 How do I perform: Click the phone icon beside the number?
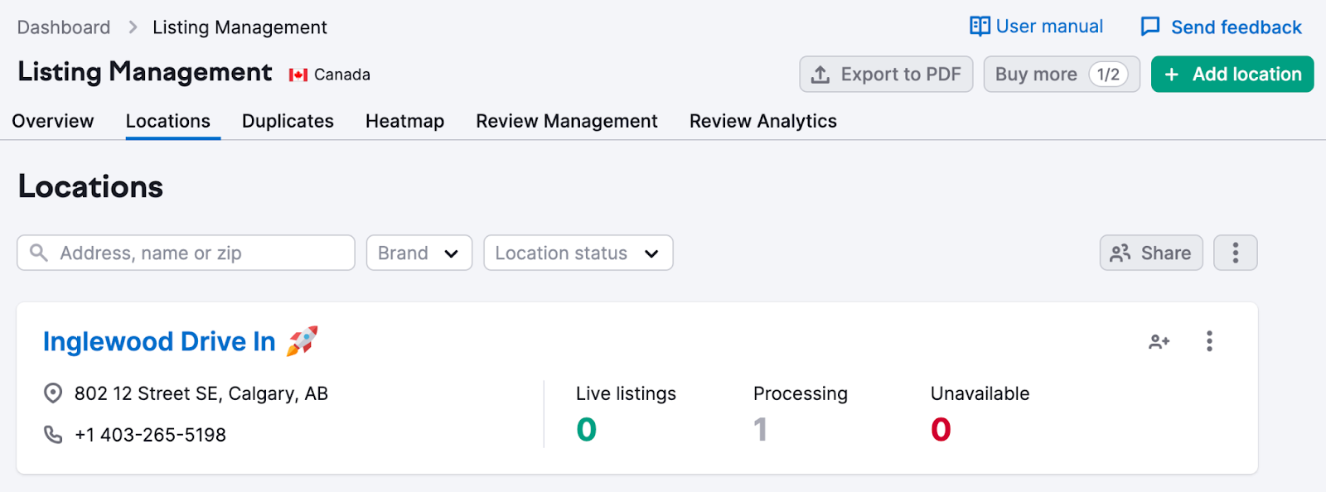(53, 435)
